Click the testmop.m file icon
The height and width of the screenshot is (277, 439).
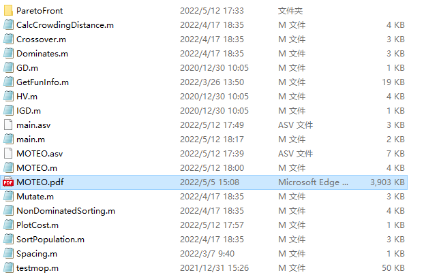[x=8, y=267]
